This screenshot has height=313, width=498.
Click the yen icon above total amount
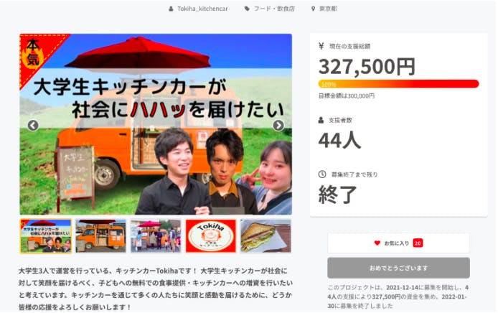(x=321, y=46)
